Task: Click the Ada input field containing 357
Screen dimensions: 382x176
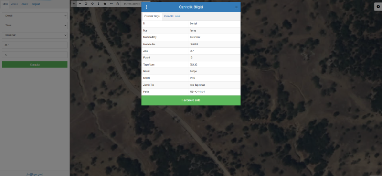Action: tap(34, 45)
